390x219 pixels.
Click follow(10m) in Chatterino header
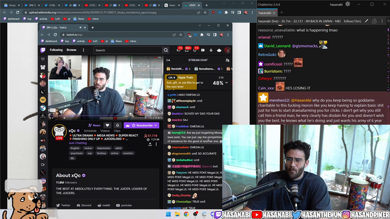click(x=352, y=21)
